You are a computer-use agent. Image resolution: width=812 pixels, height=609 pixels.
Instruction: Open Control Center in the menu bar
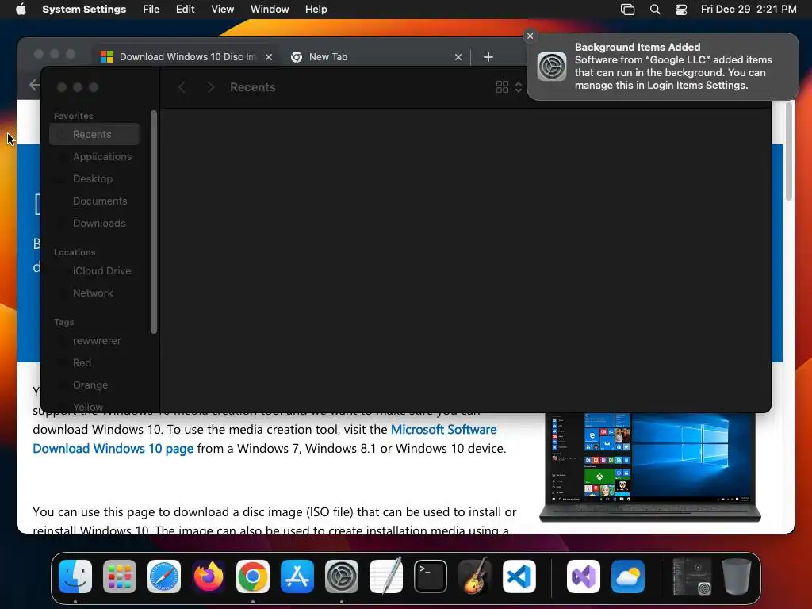coord(681,10)
